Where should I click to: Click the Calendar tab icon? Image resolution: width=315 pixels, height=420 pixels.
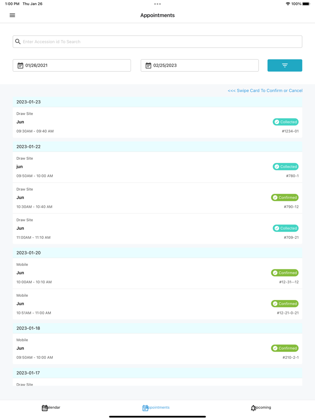coord(45,408)
